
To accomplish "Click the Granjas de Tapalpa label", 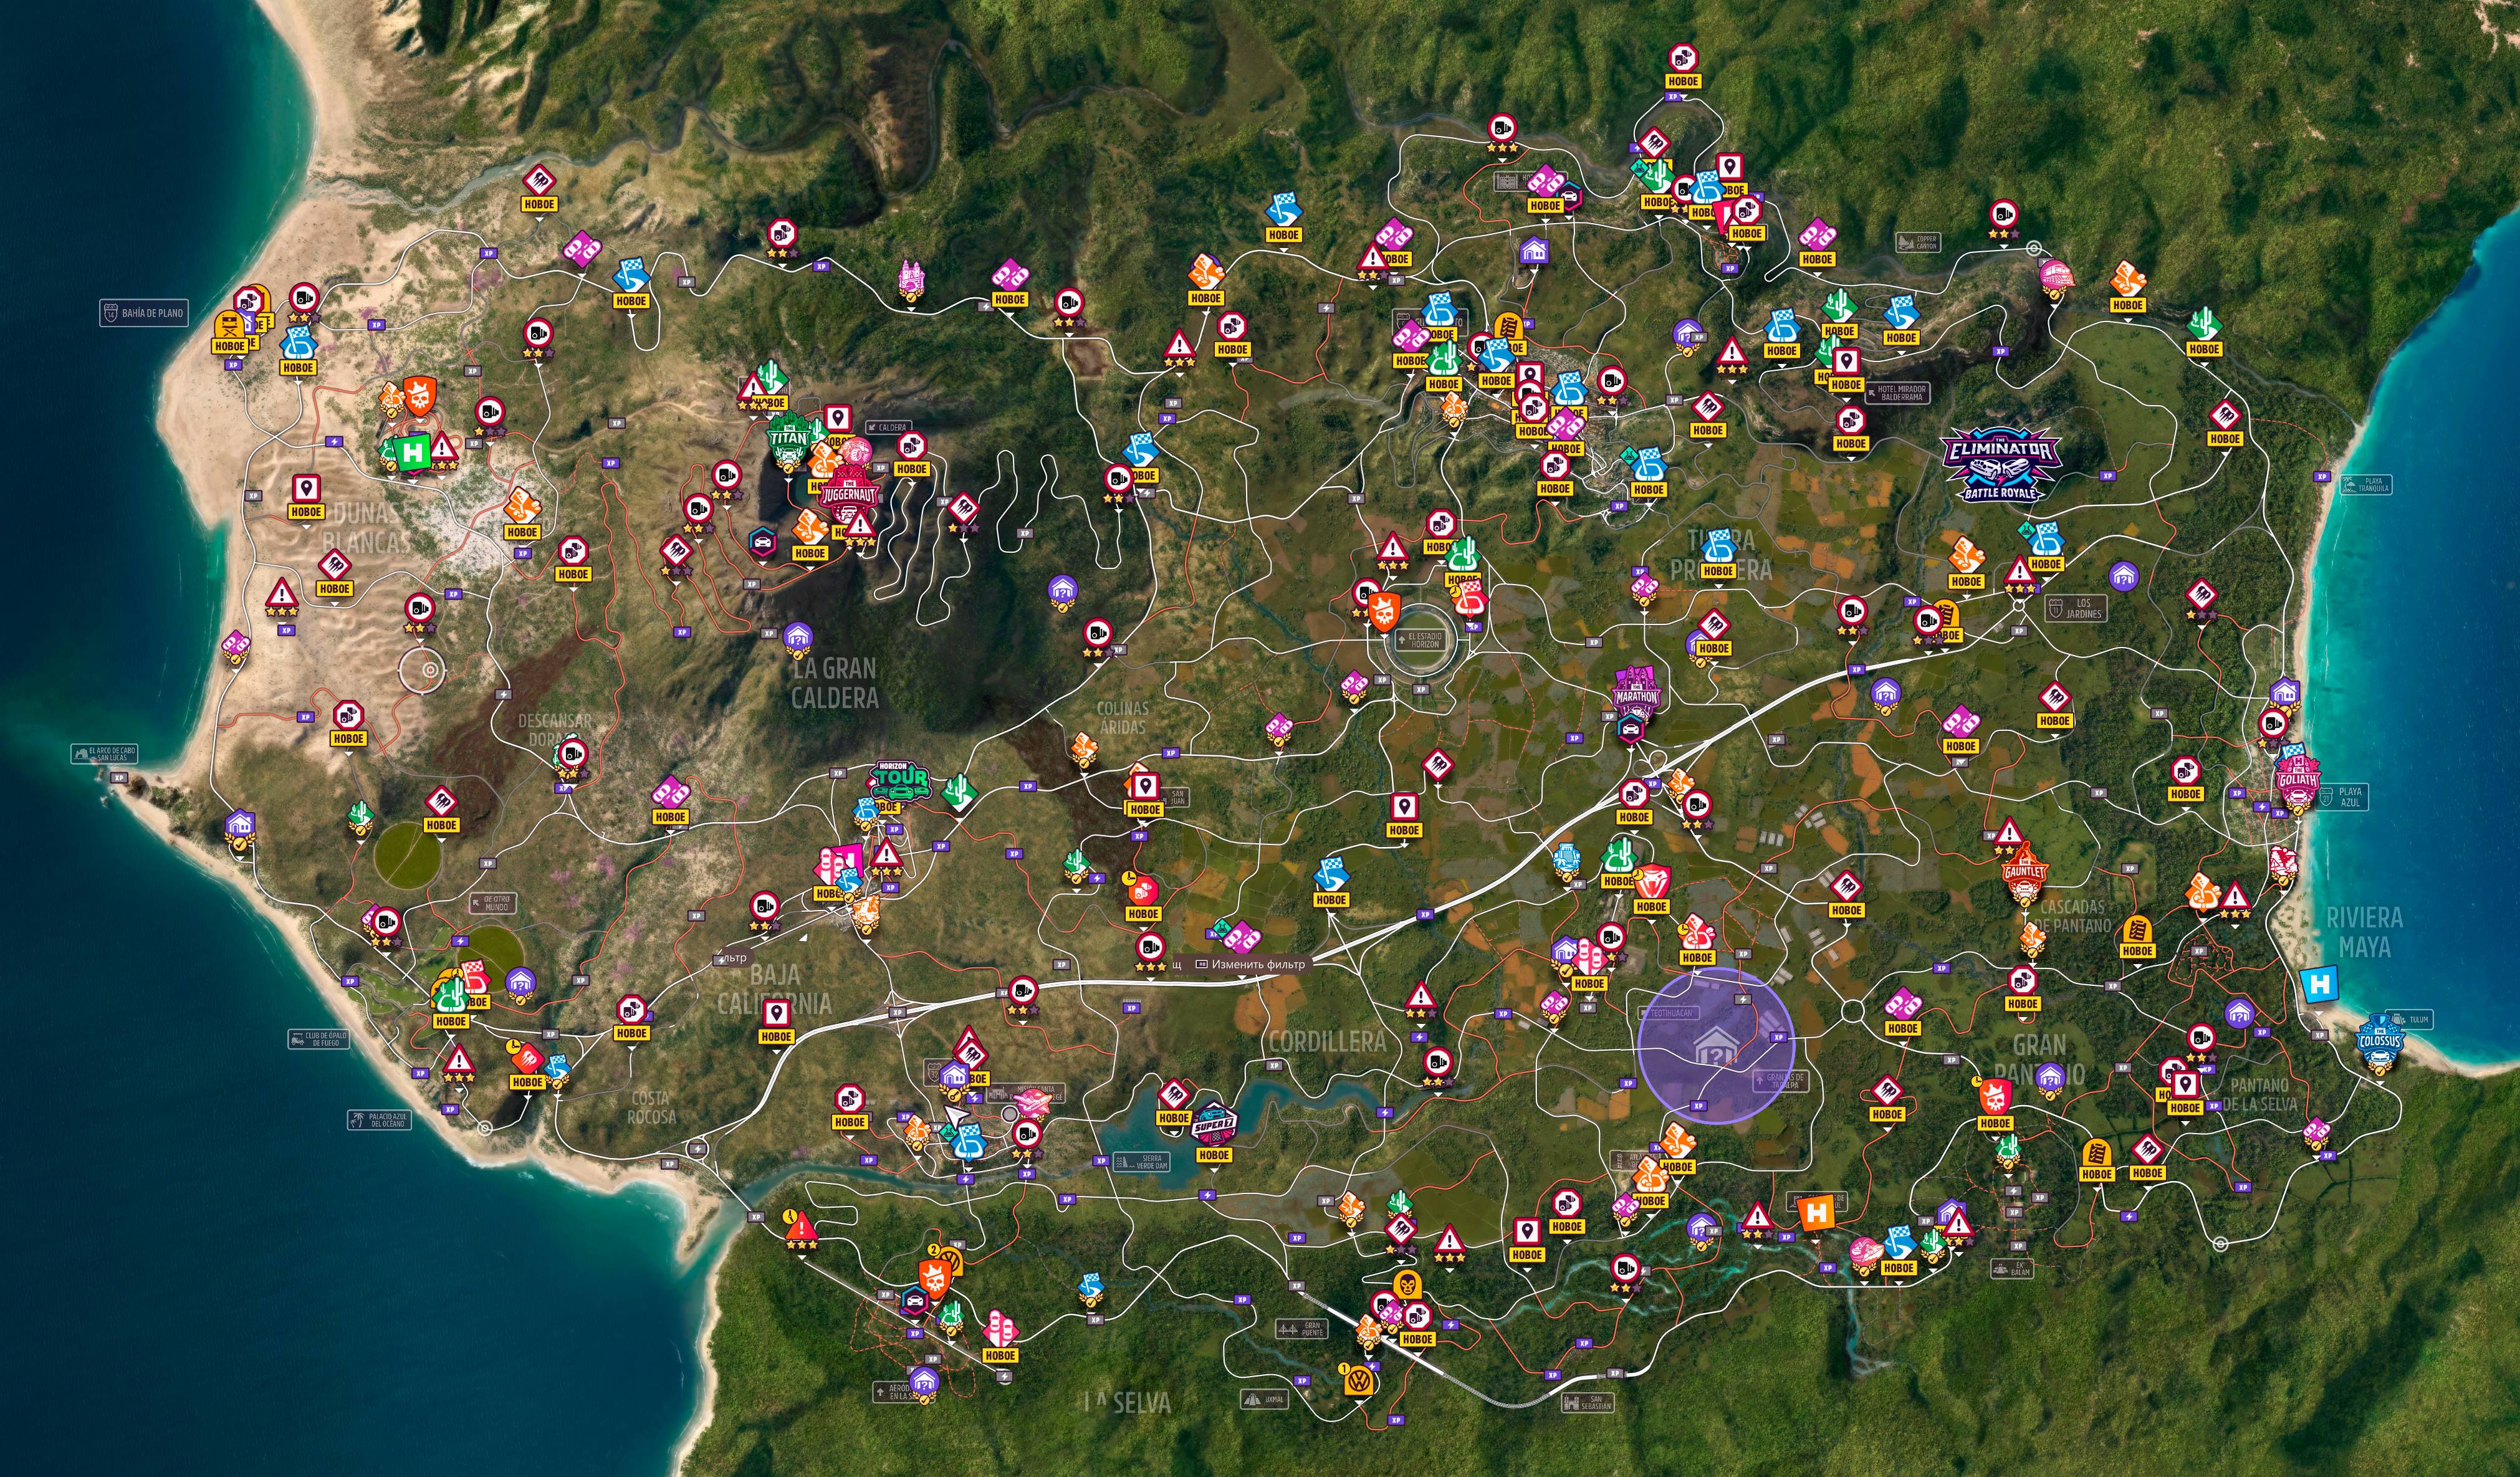I will coord(1781,1081).
